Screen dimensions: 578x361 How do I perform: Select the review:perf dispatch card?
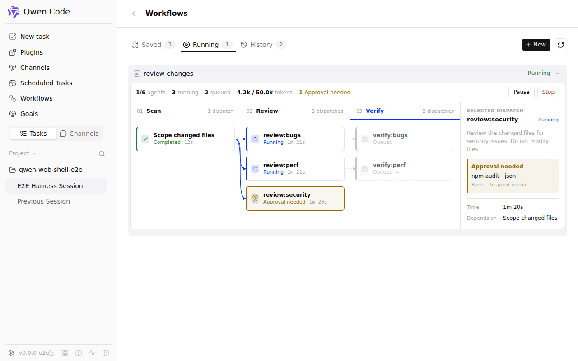pyautogui.click(x=295, y=169)
